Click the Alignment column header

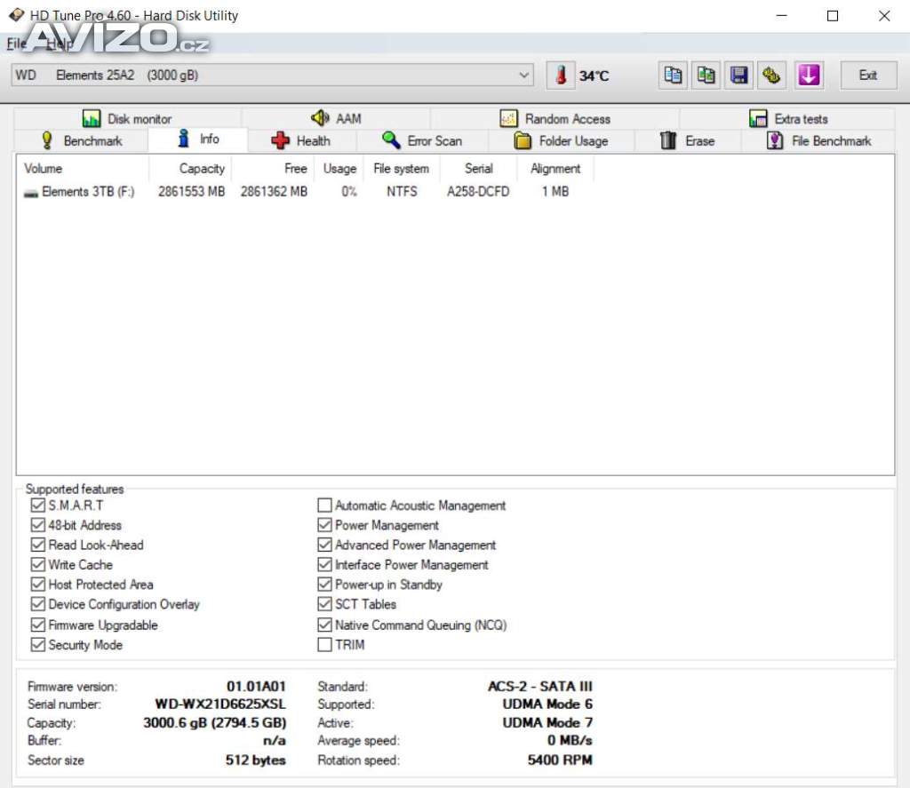(x=555, y=169)
